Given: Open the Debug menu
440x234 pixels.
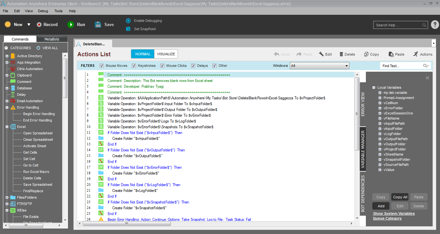Looking at the screenshot, I should tap(43, 11).
